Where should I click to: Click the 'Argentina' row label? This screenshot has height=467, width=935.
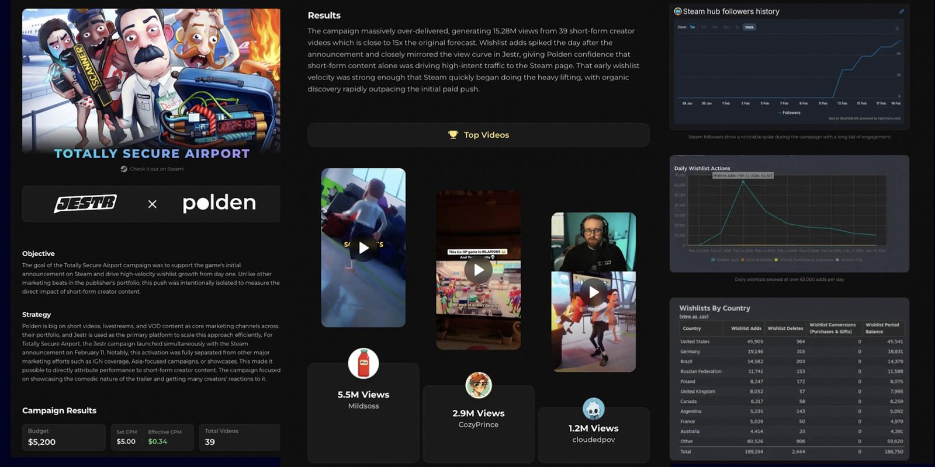(691, 412)
